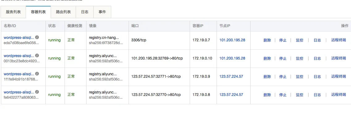This screenshot has width=351, height=116.
Task: Open container name link for eda7d08bae6fe056
Action: click(x=19, y=37)
